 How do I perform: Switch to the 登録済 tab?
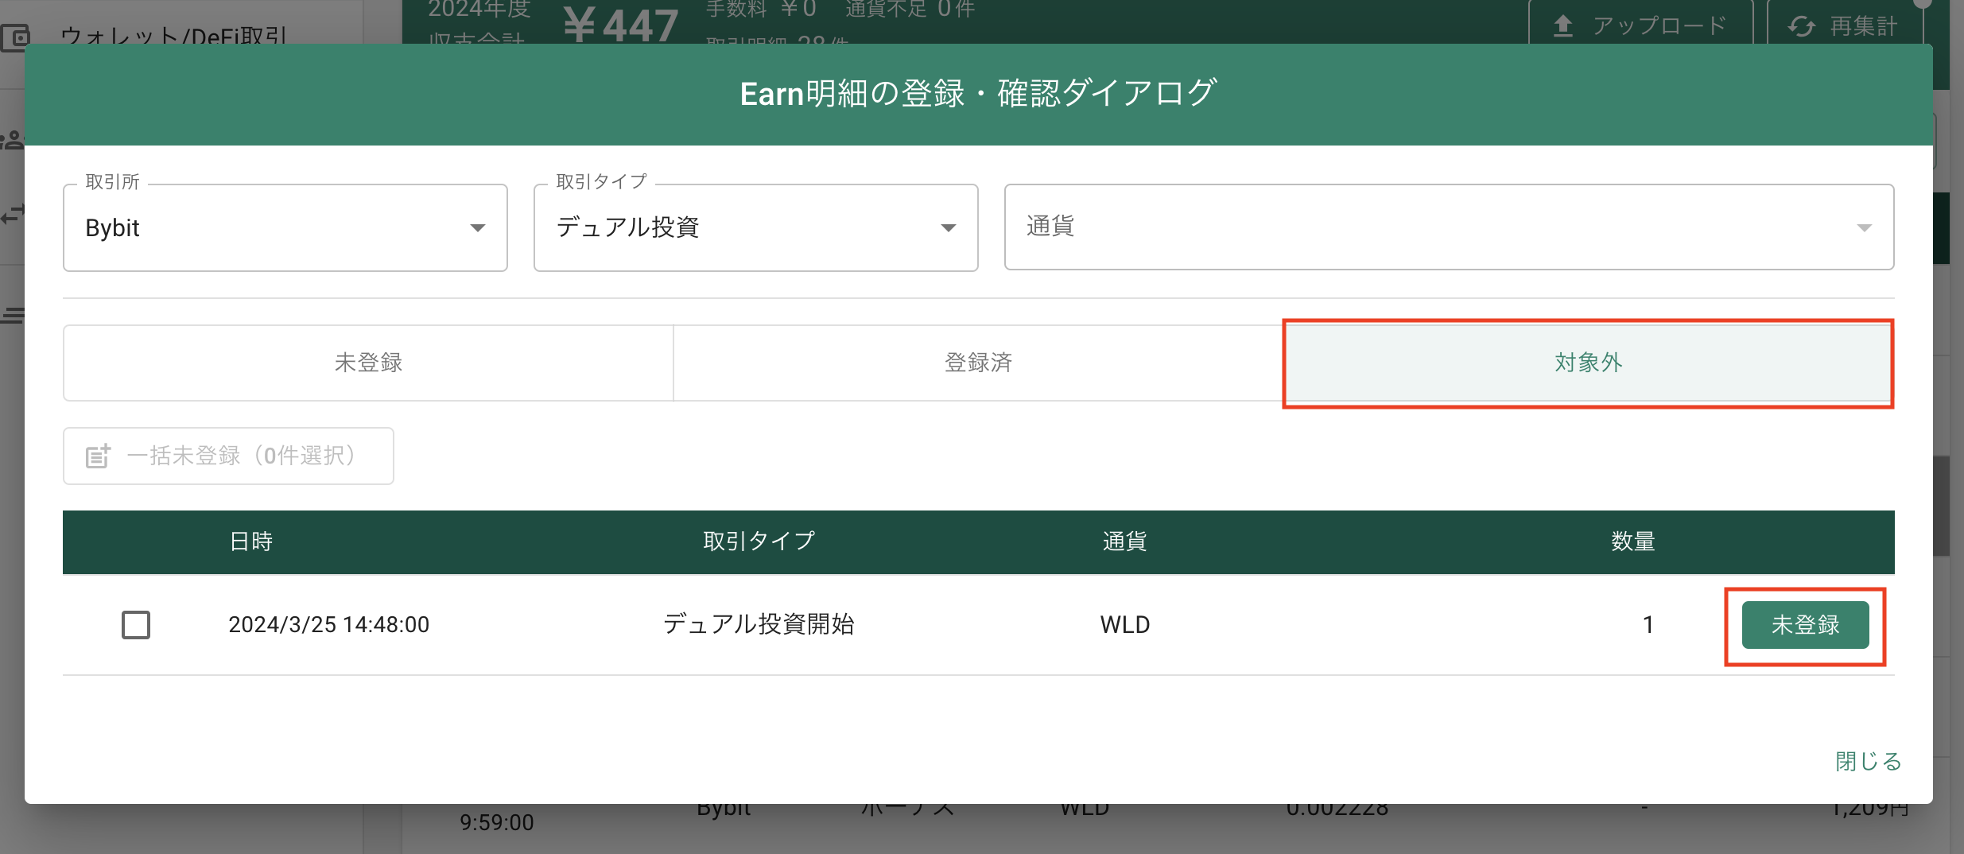[978, 363]
